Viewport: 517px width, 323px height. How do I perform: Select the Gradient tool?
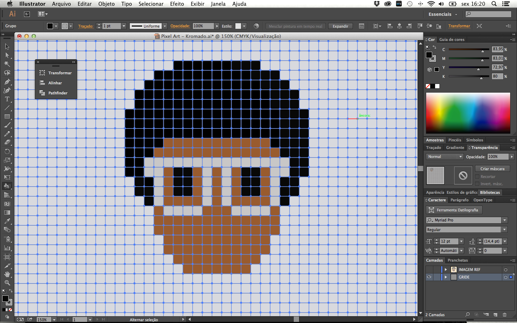pos(7,212)
